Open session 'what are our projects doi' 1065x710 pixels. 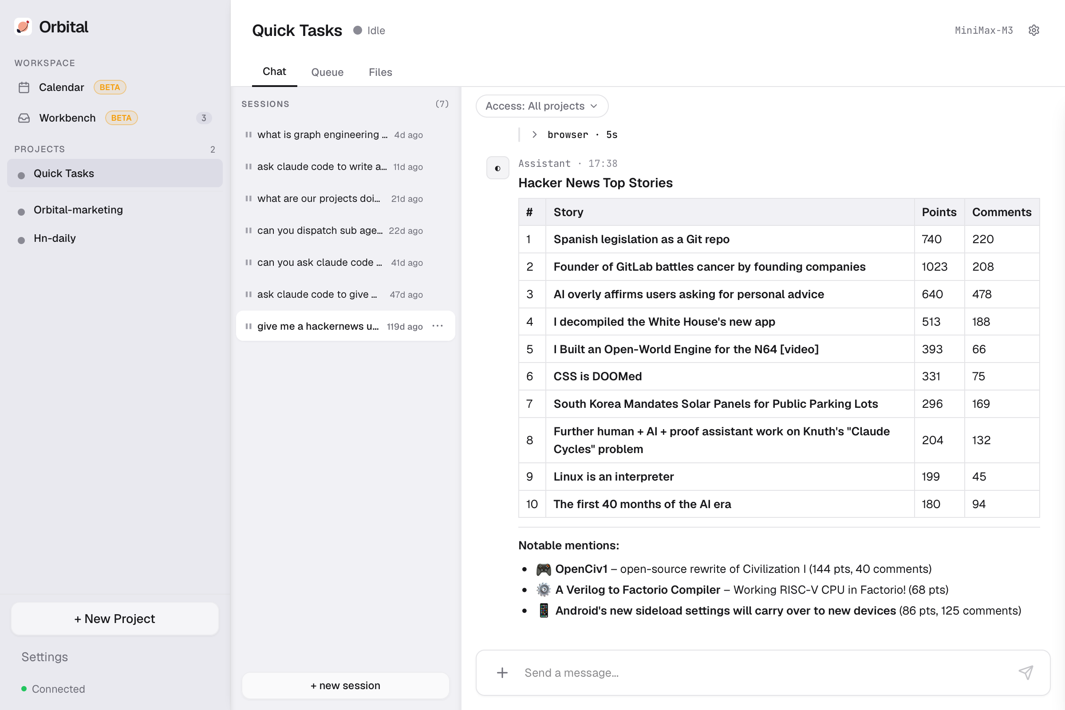(346, 198)
